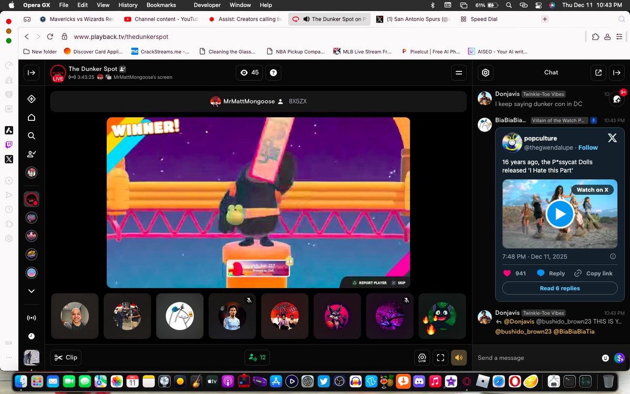630x394 pixels.
Task: Open Discord from the Dock
Action: click(x=418, y=381)
